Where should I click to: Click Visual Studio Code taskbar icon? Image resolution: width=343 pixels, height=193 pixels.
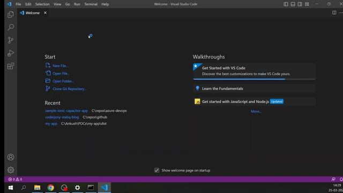tap(105, 188)
